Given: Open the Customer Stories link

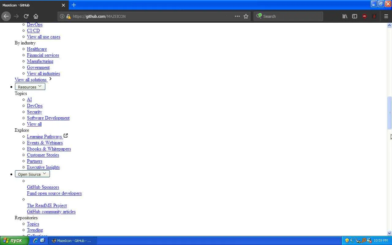Looking at the screenshot, I should [43, 155].
